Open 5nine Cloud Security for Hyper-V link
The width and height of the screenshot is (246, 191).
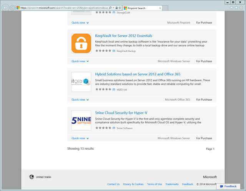click(x=121, y=113)
